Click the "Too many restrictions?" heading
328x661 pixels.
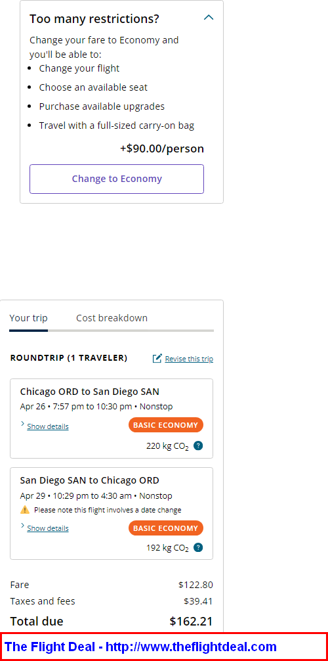(x=94, y=18)
